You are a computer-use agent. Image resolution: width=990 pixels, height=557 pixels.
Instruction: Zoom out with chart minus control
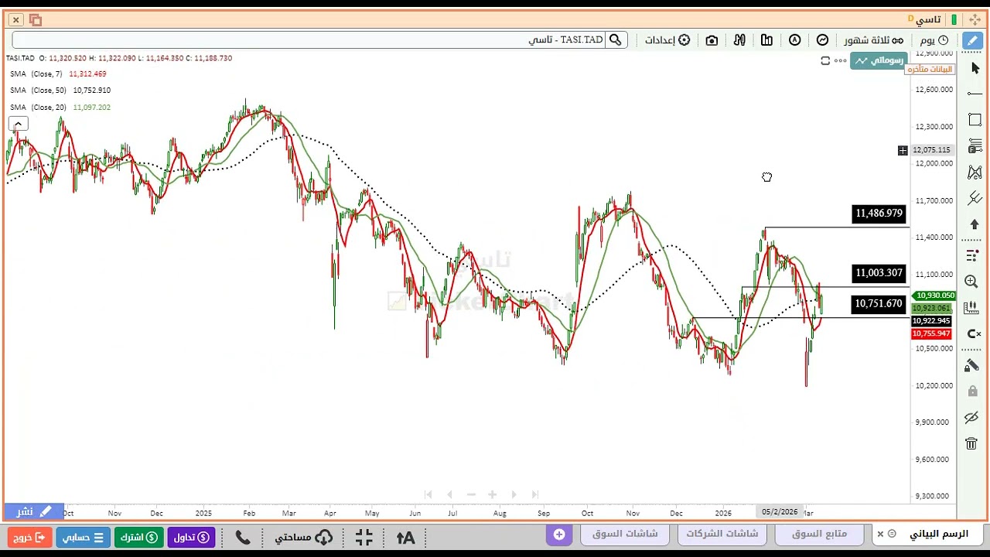tap(471, 494)
